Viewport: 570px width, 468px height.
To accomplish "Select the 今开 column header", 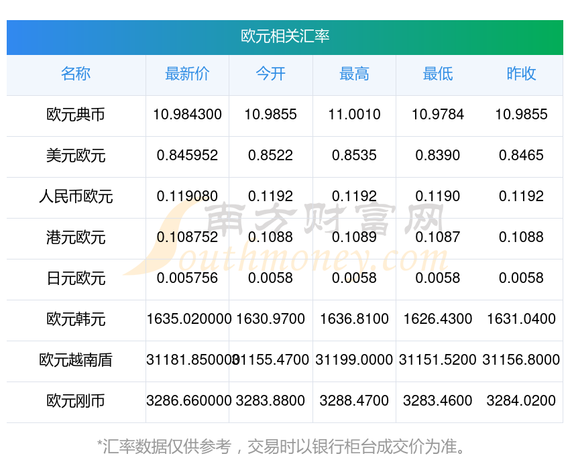I will pyautogui.click(x=270, y=74).
